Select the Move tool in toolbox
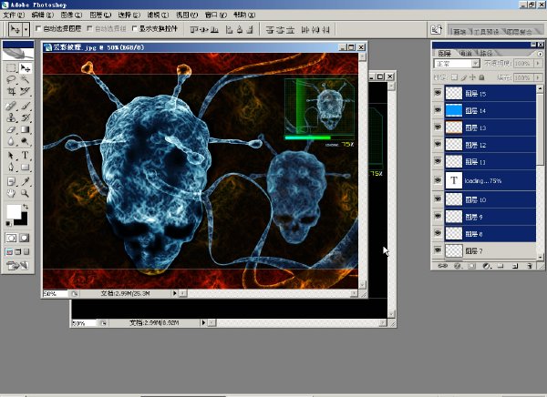Viewport: 547px width, 397px height. [x=25, y=68]
